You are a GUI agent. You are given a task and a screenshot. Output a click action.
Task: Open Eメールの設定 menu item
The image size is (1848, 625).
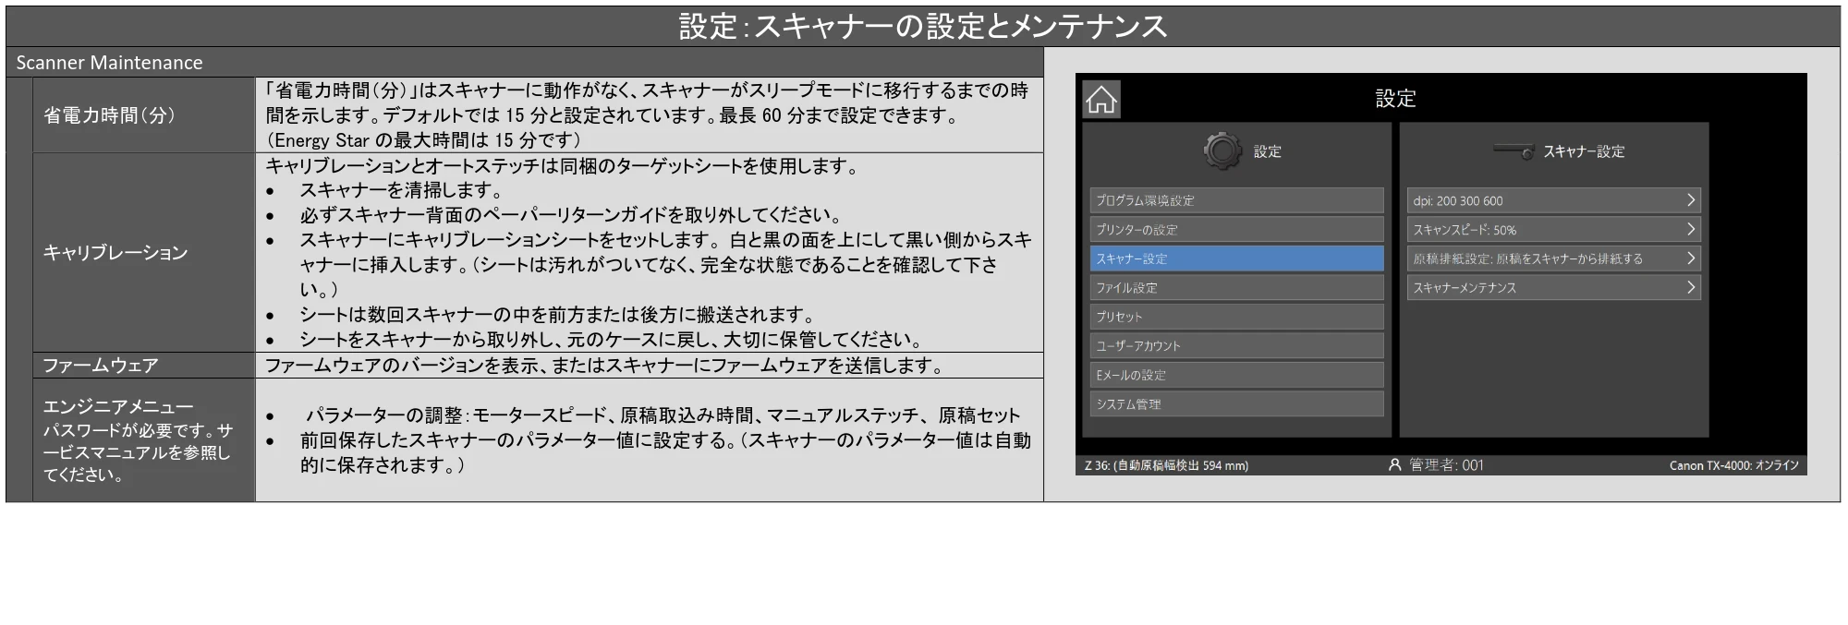point(1236,375)
